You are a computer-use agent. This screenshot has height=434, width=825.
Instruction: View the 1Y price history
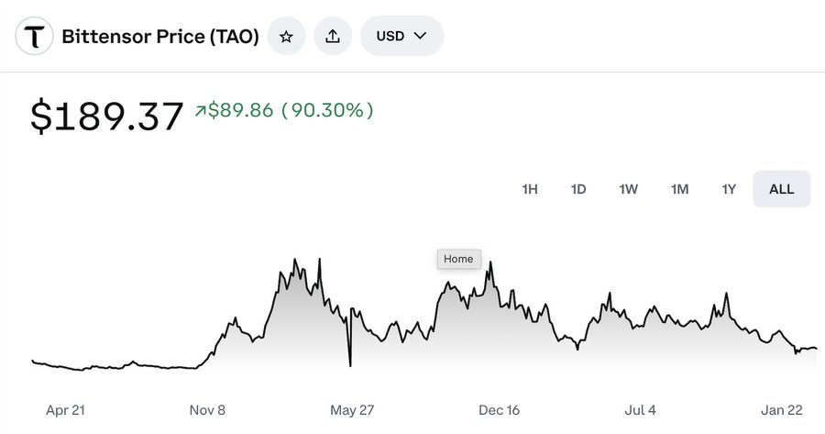click(729, 189)
